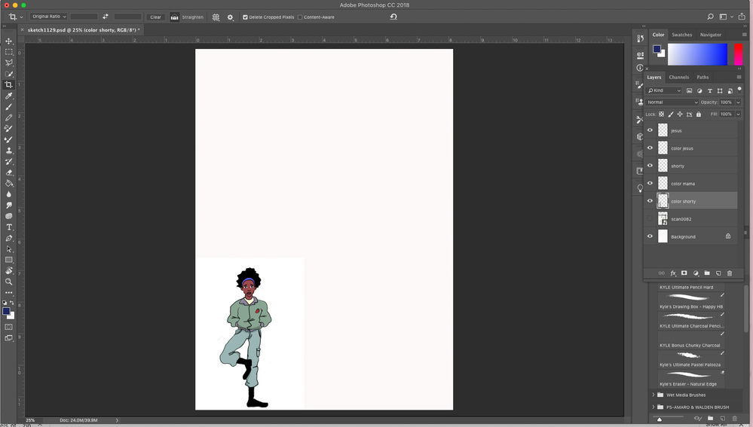Open the Fill slider dropdown arrow
753x427 pixels.
tap(738, 114)
